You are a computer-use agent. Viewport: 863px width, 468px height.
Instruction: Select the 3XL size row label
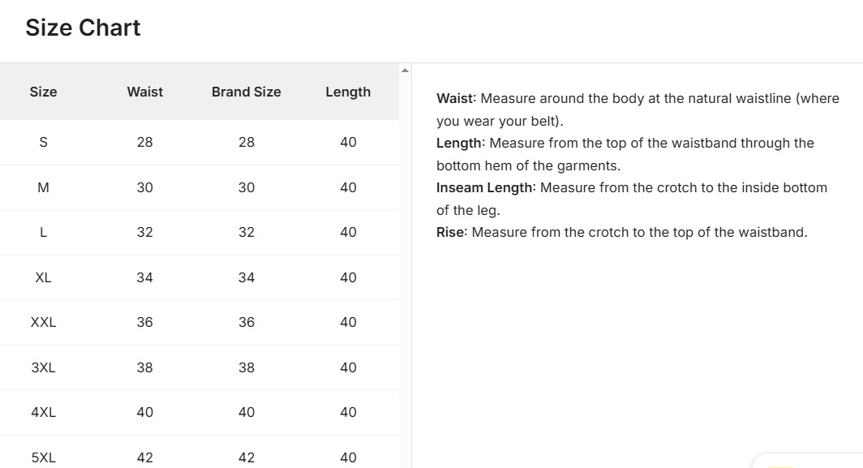[43, 367]
